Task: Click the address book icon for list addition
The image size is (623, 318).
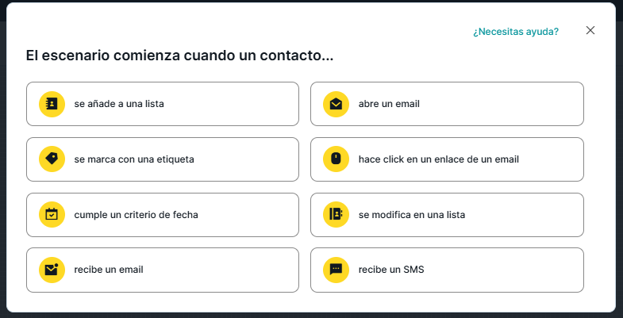Action: [52, 104]
